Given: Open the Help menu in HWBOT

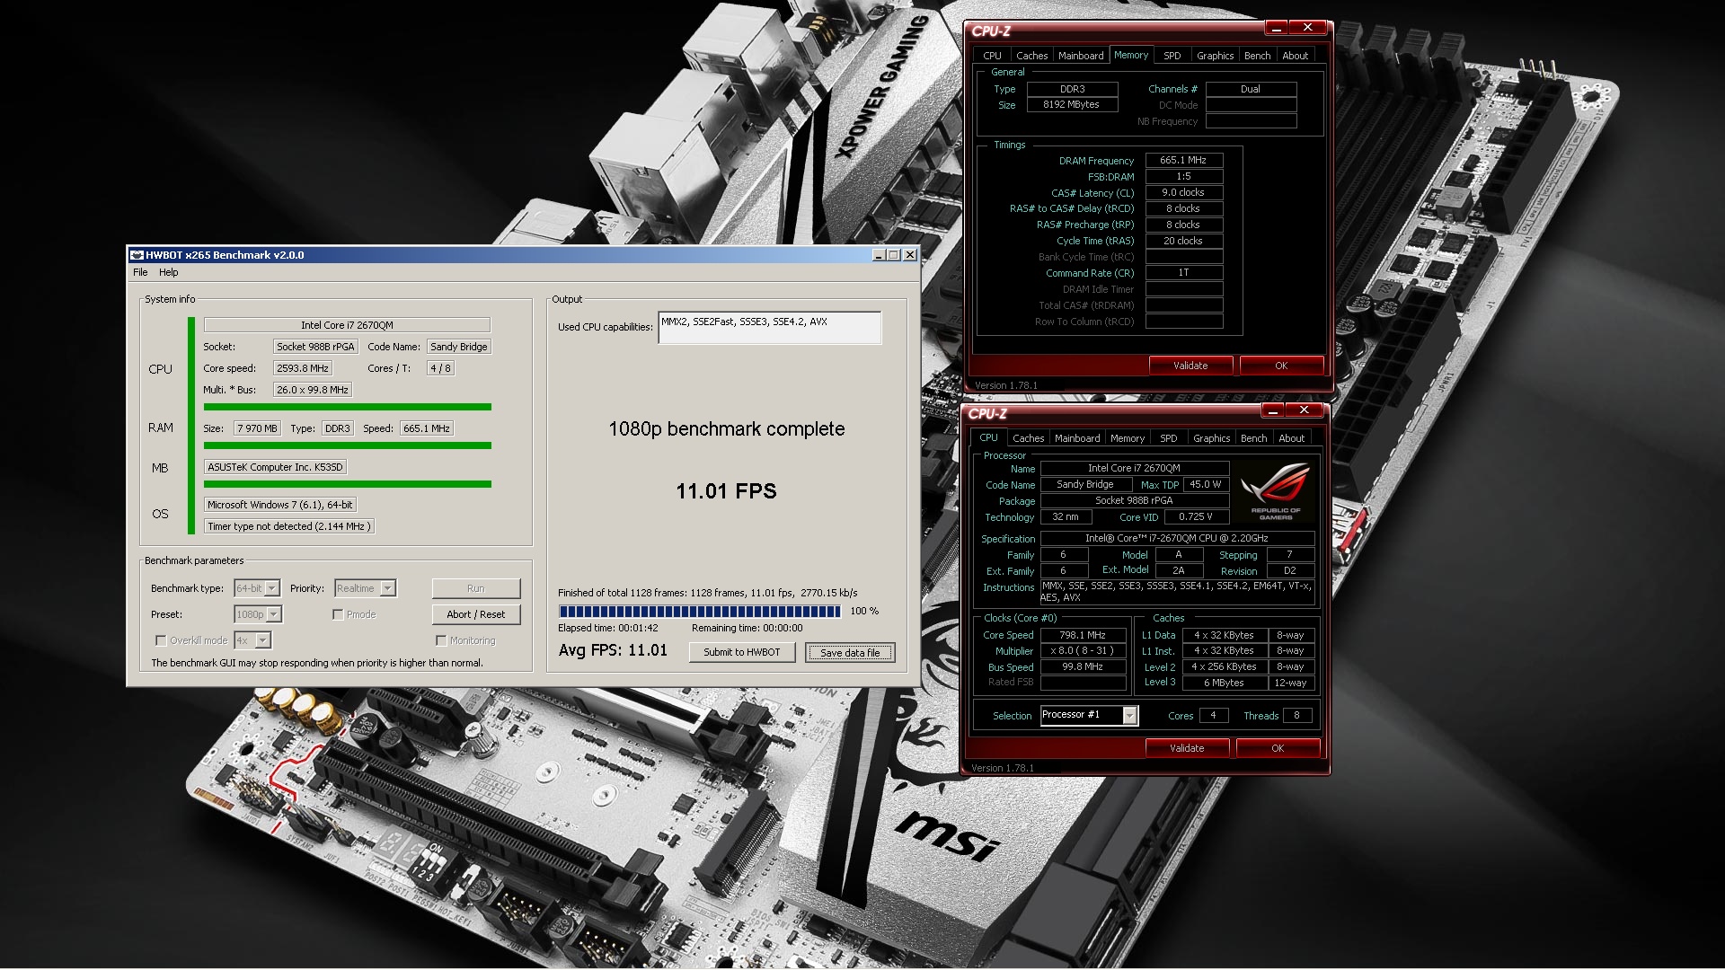Looking at the screenshot, I should pos(169,272).
